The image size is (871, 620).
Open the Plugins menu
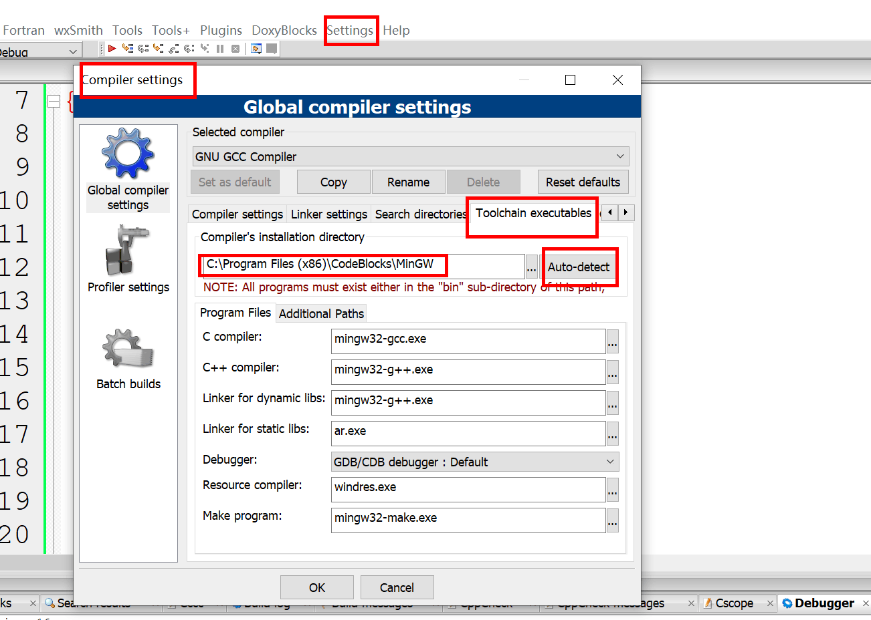(221, 30)
